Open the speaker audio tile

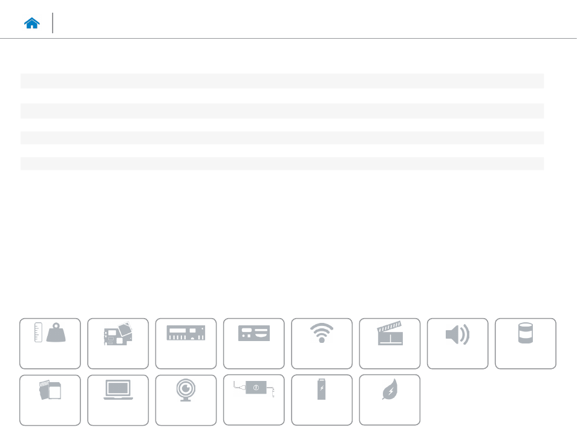pyautogui.click(x=458, y=343)
